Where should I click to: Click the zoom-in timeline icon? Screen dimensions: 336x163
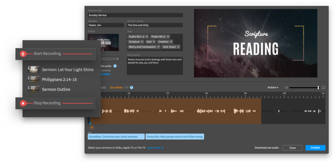pos(323,87)
